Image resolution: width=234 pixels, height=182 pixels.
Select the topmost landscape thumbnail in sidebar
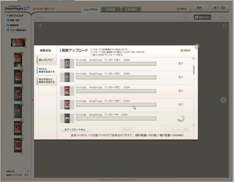point(18,42)
